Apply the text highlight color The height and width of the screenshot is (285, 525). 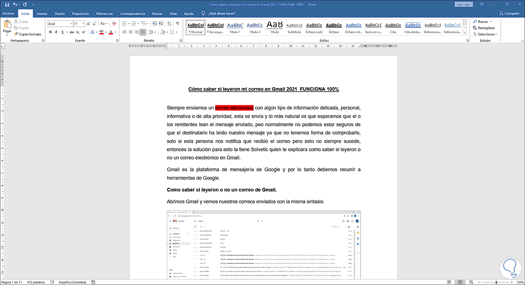click(101, 32)
